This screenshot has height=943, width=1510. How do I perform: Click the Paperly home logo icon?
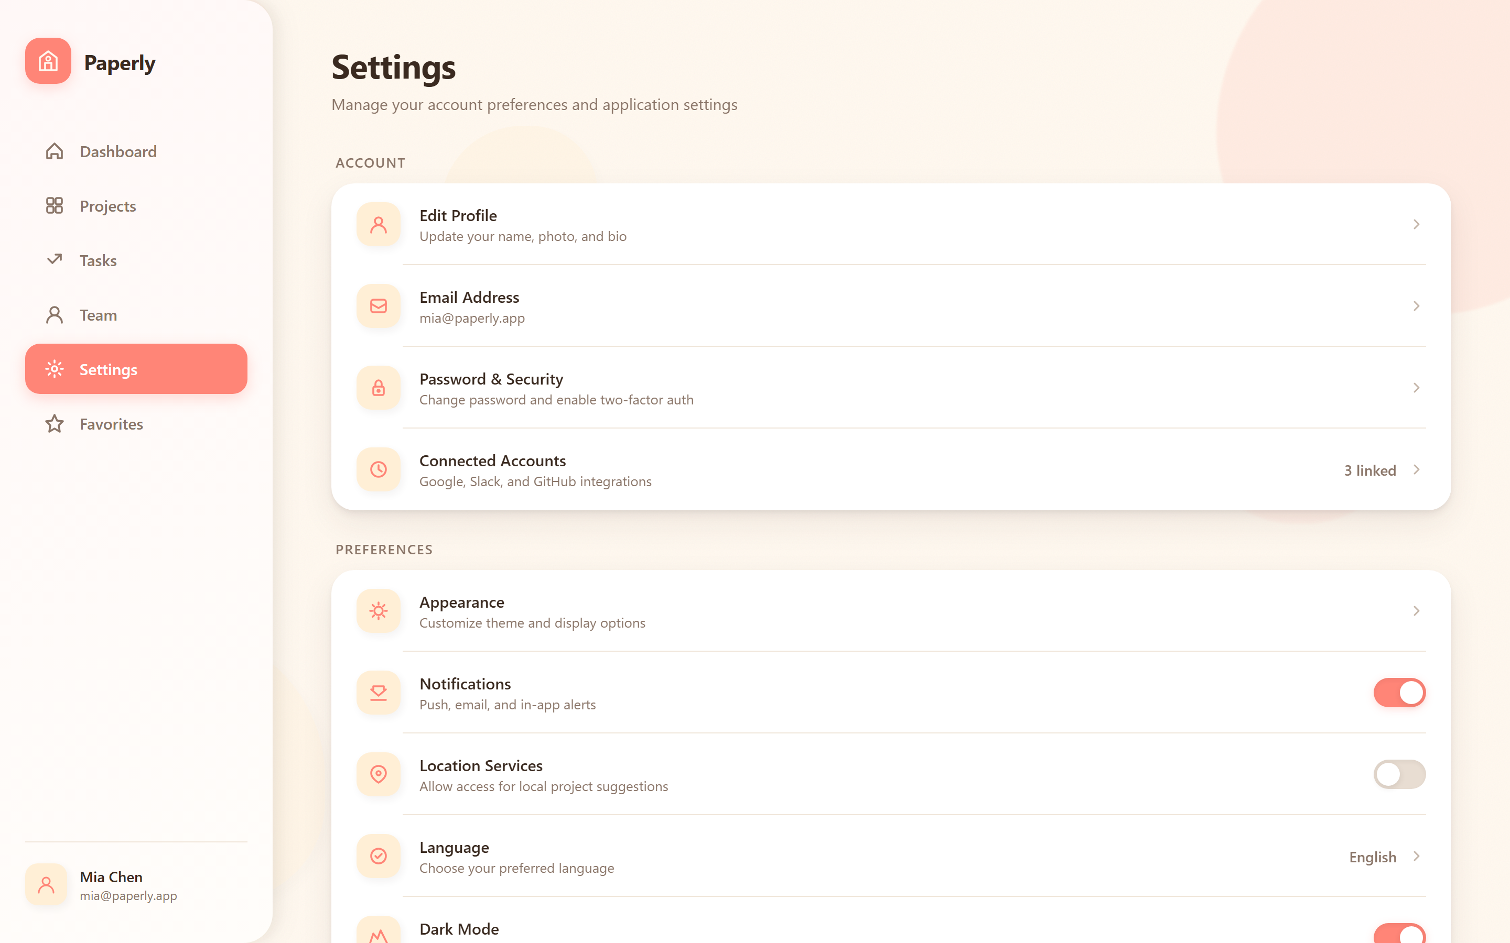pyautogui.click(x=48, y=61)
